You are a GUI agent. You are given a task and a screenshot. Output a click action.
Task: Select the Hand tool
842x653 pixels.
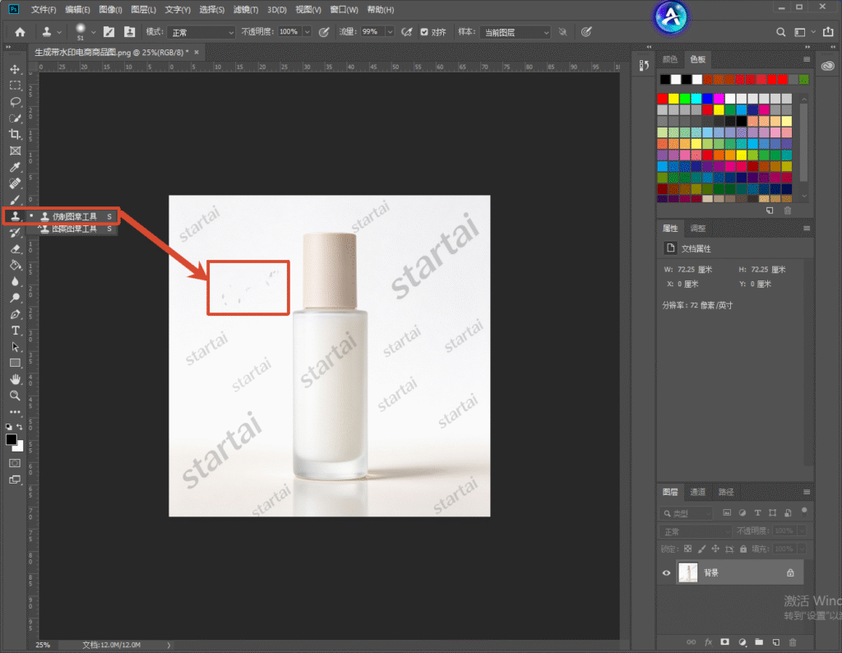(x=15, y=379)
